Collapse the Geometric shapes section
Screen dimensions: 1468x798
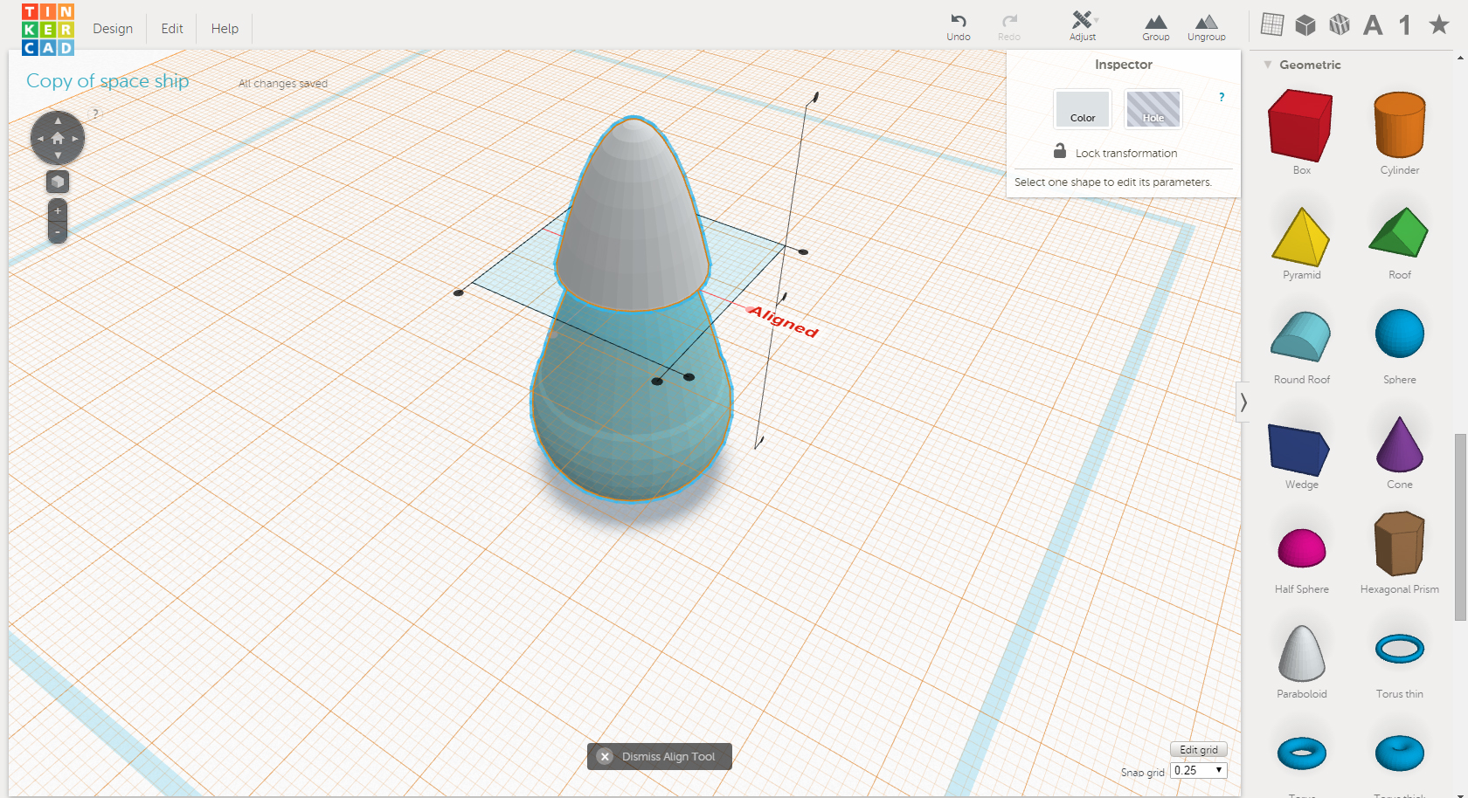1268,65
